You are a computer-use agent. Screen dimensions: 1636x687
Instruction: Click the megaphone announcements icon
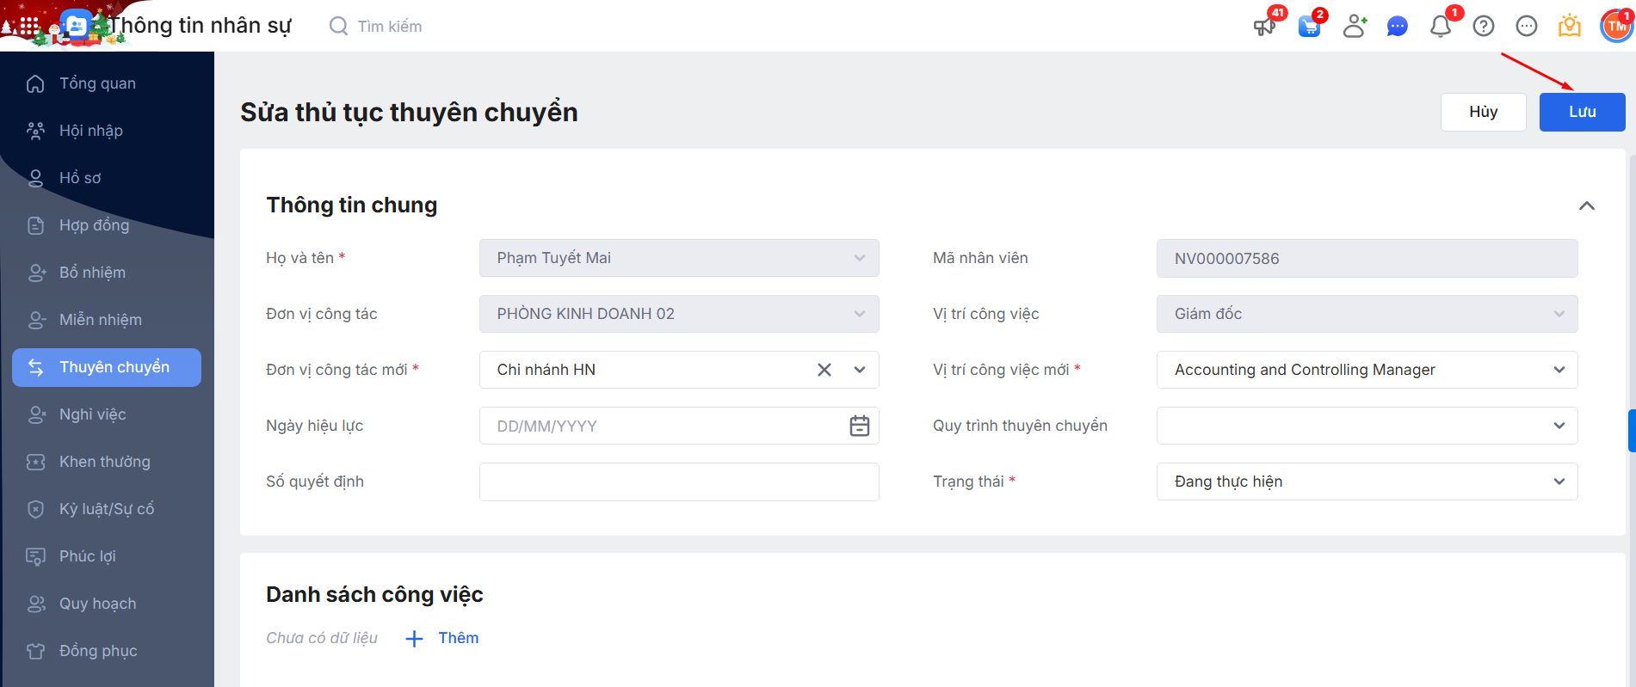[1264, 27]
